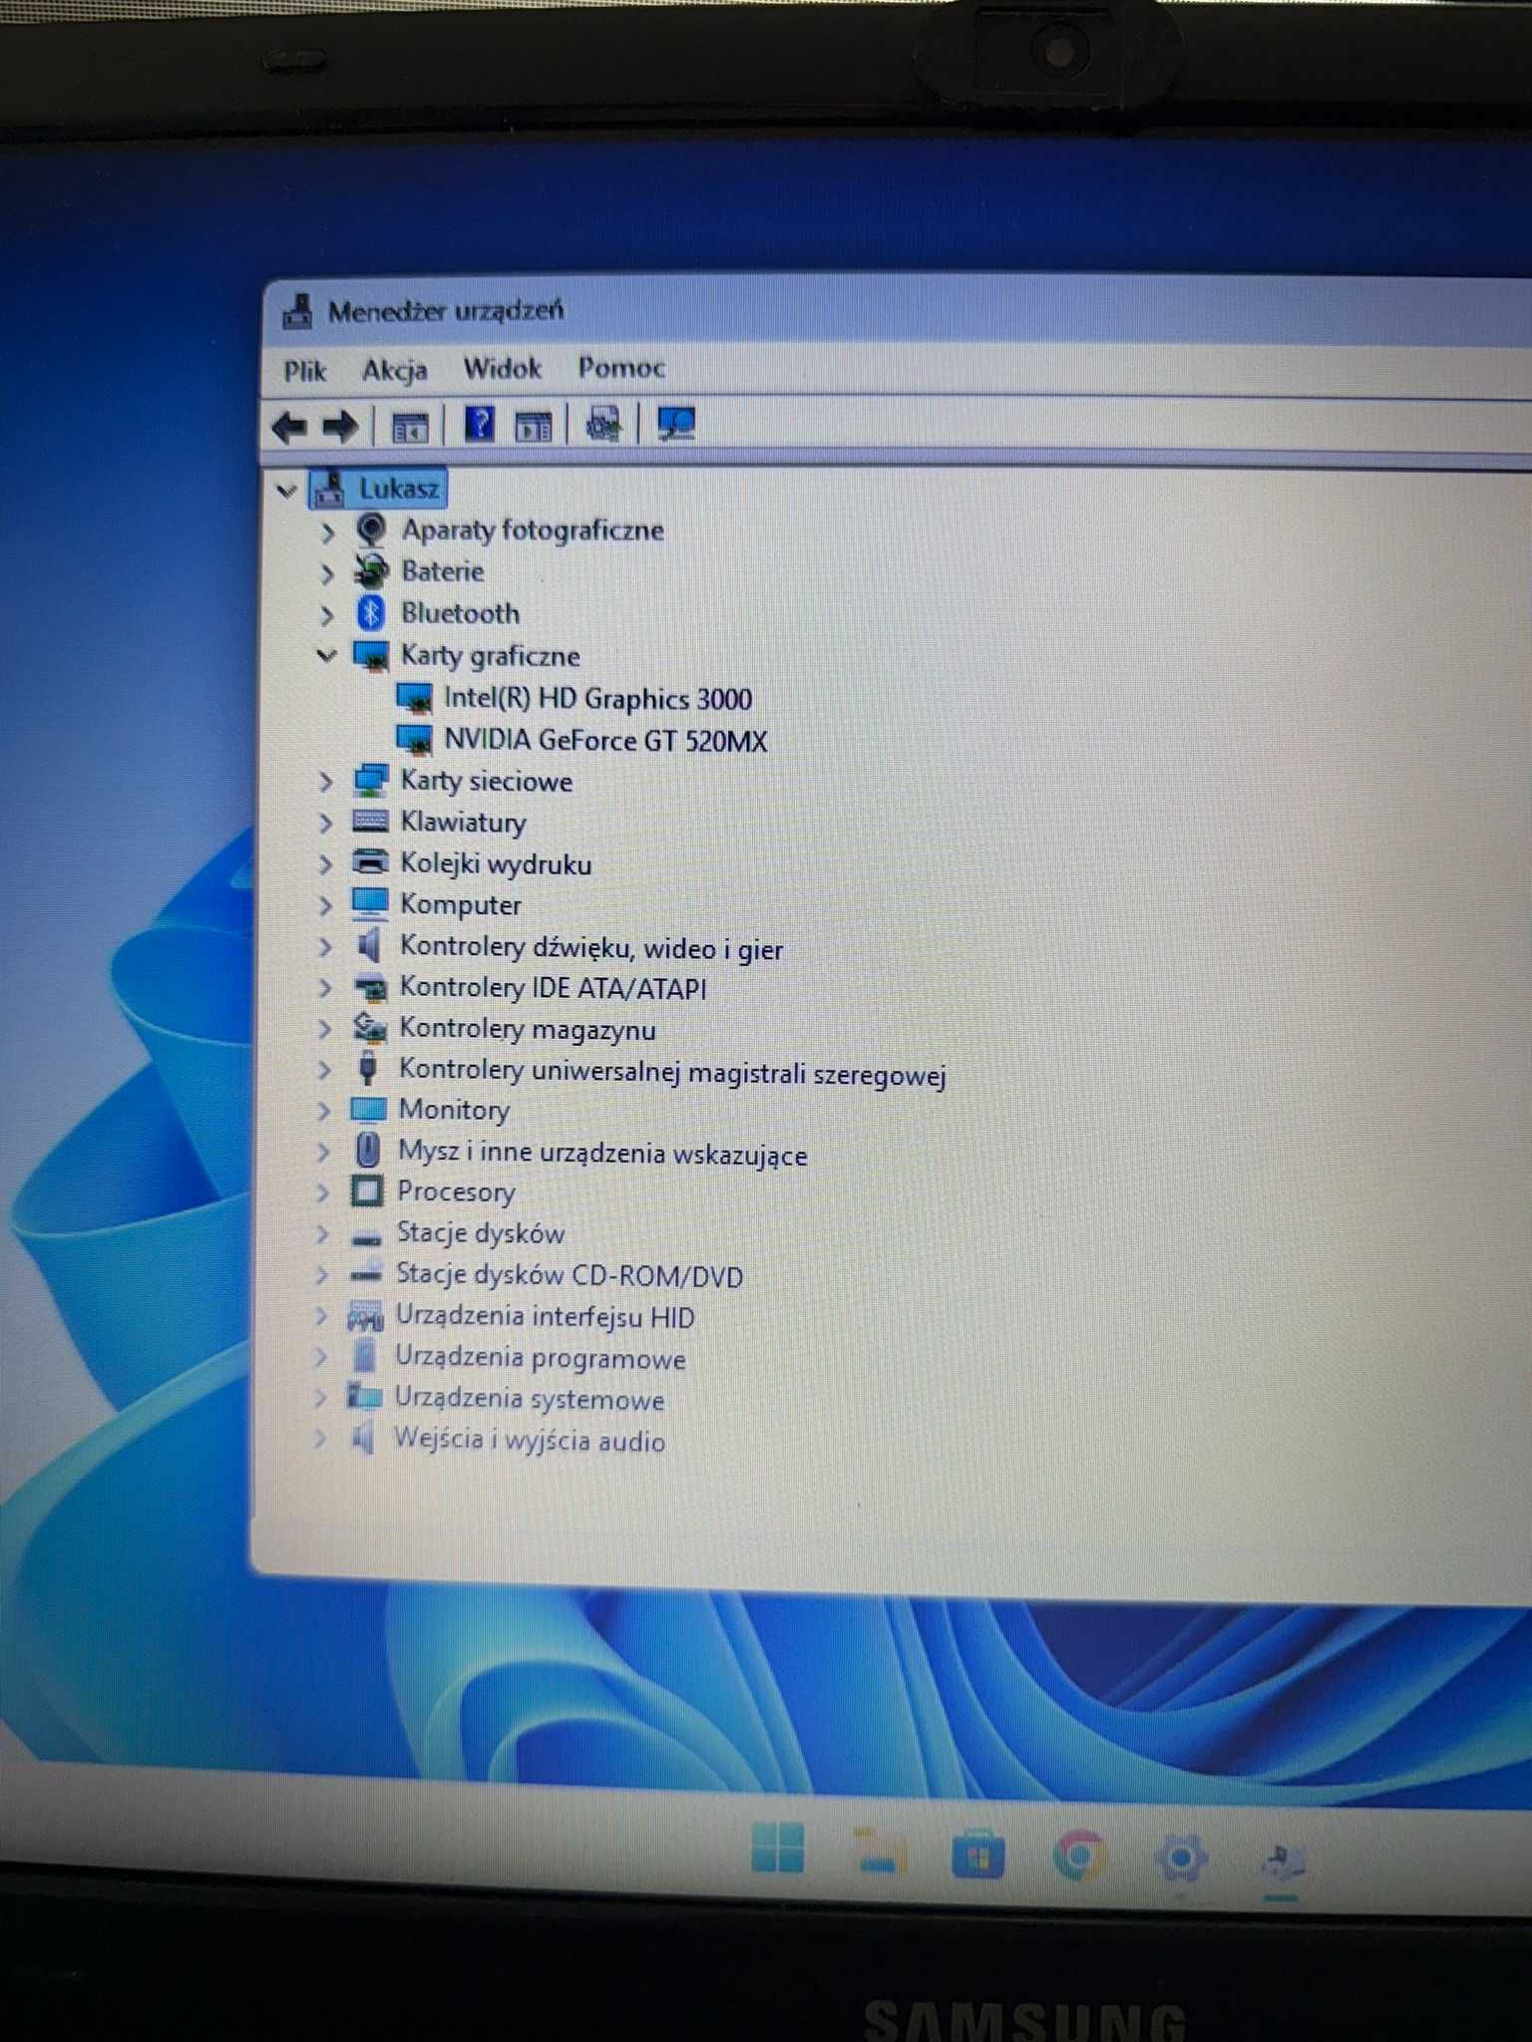Click the Komputer monitor icon
The height and width of the screenshot is (2042, 1532).
[370, 903]
